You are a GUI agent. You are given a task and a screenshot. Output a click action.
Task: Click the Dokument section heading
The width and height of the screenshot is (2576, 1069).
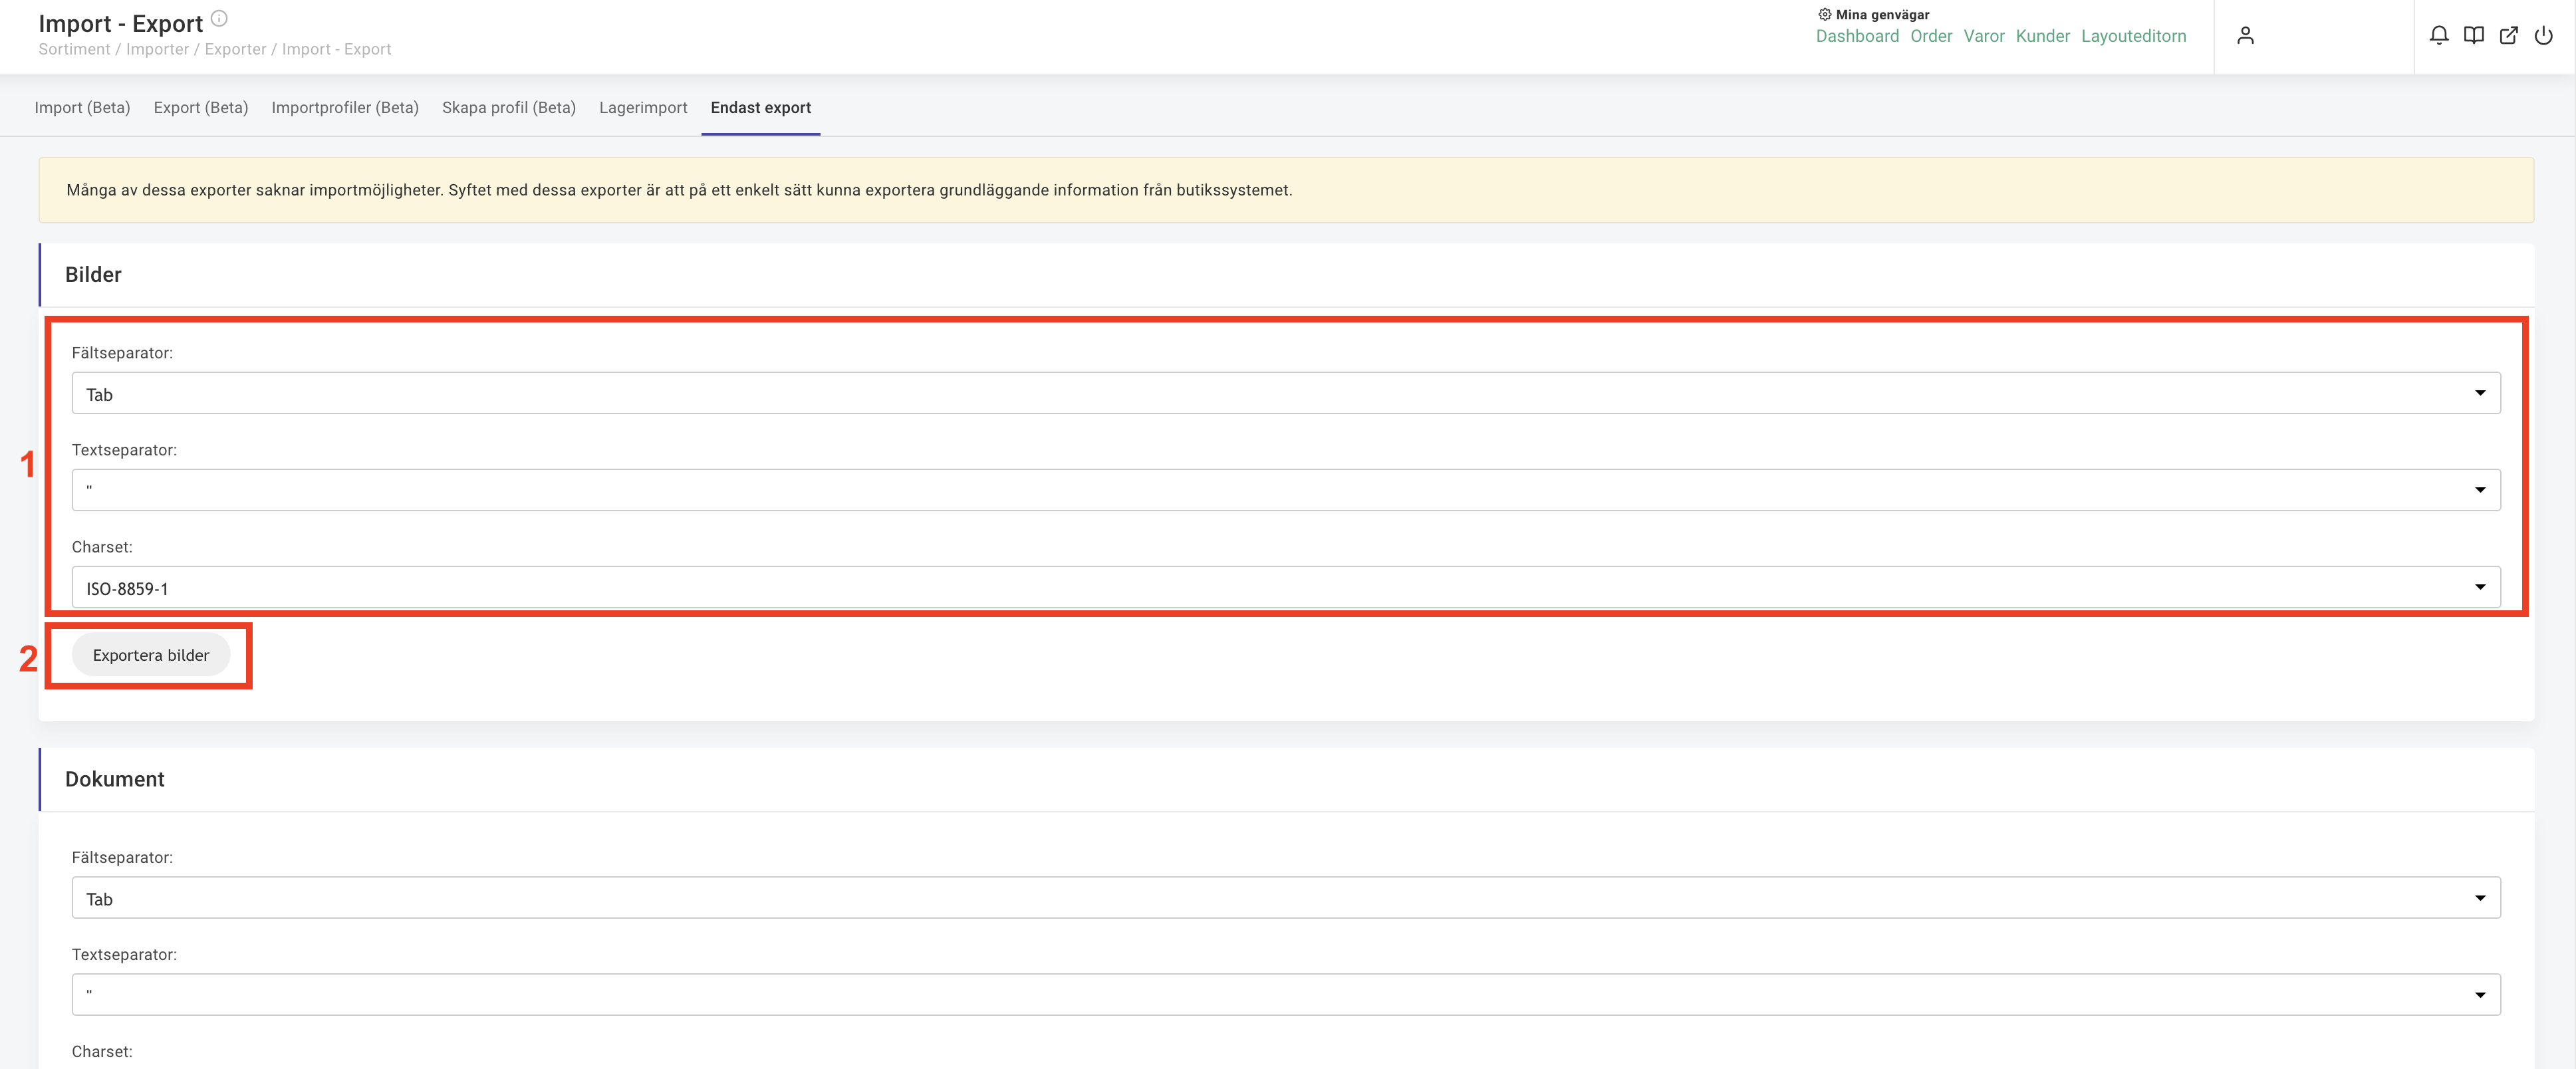click(x=114, y=779)
